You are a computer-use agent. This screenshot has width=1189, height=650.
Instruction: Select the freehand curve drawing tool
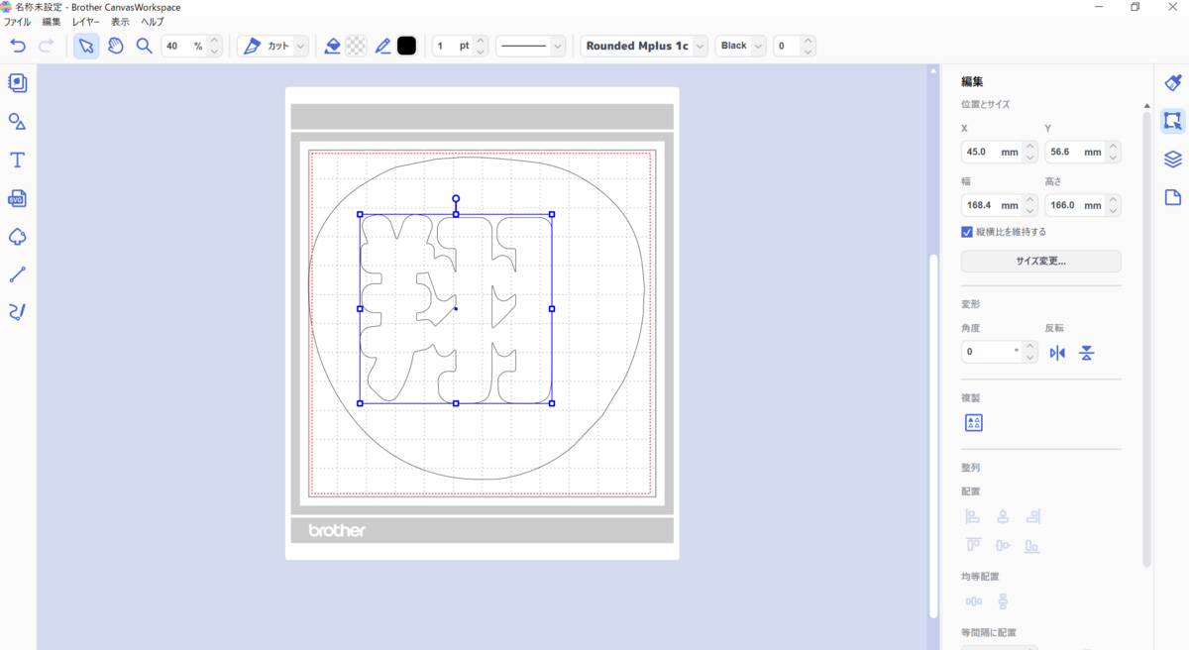pyautogui.click(x=17, y=312)
